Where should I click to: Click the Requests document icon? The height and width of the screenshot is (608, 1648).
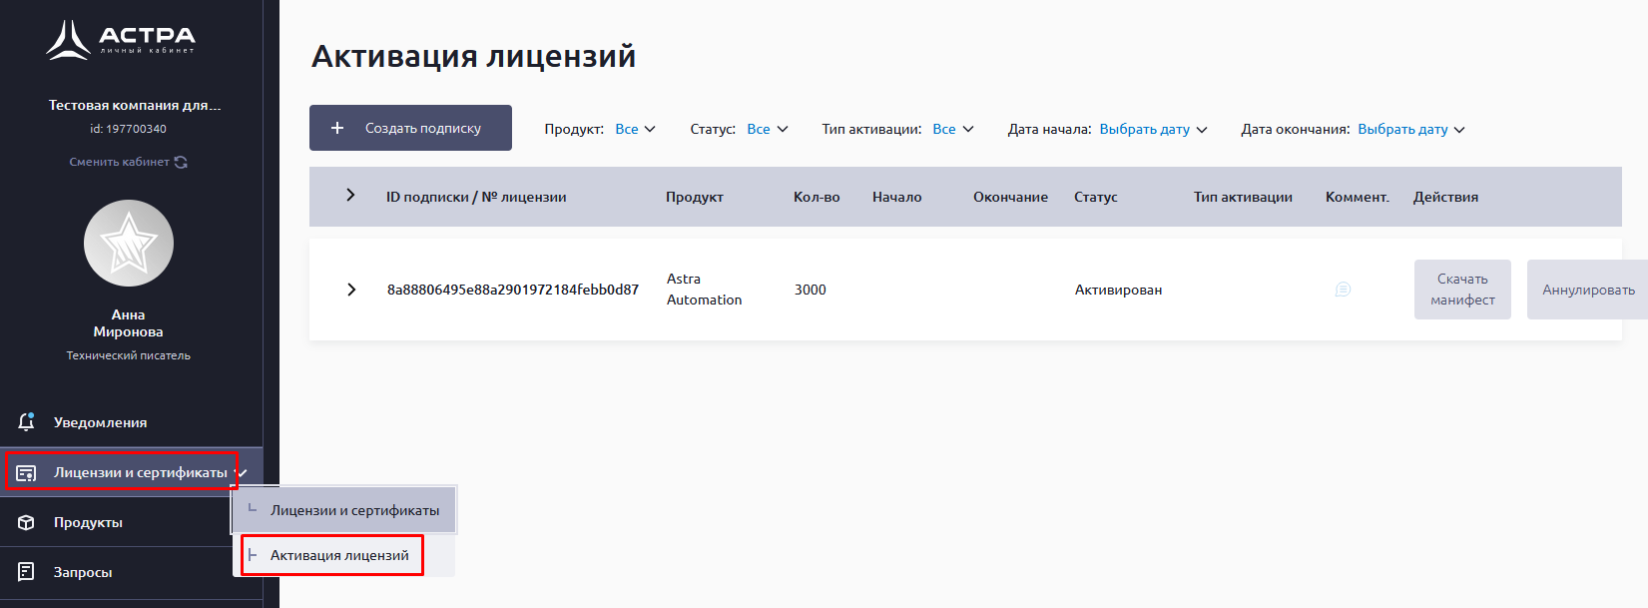point(27,572)
